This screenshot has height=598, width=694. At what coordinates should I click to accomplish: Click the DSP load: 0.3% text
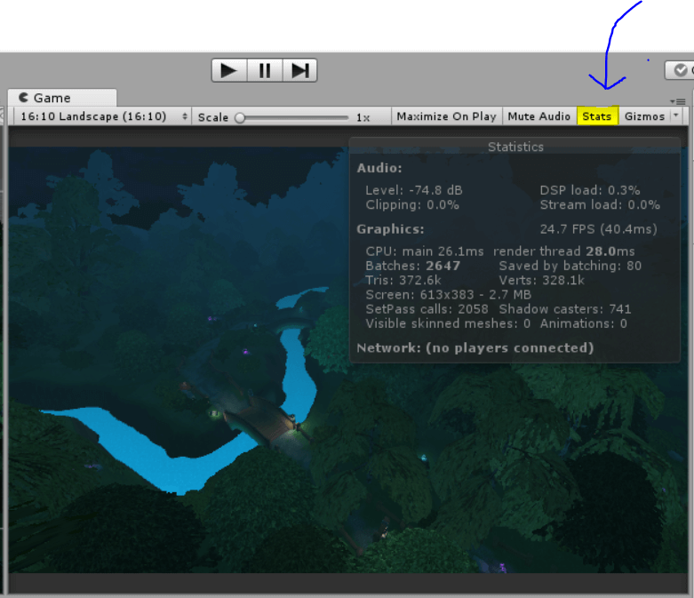click(590, 190)
